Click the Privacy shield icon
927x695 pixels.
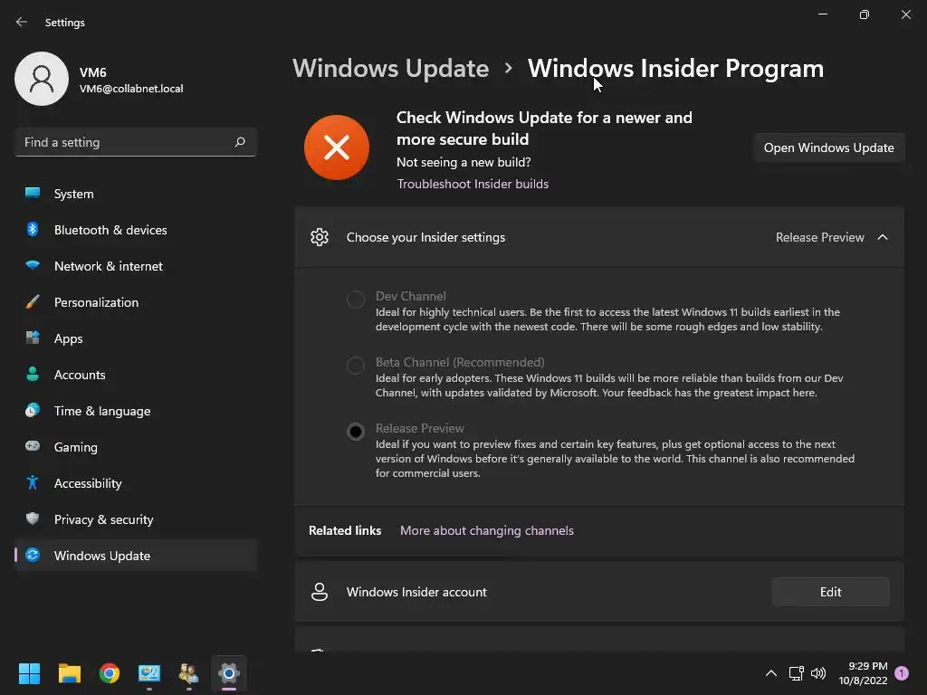pyautogui.click(x=33, y=519)
